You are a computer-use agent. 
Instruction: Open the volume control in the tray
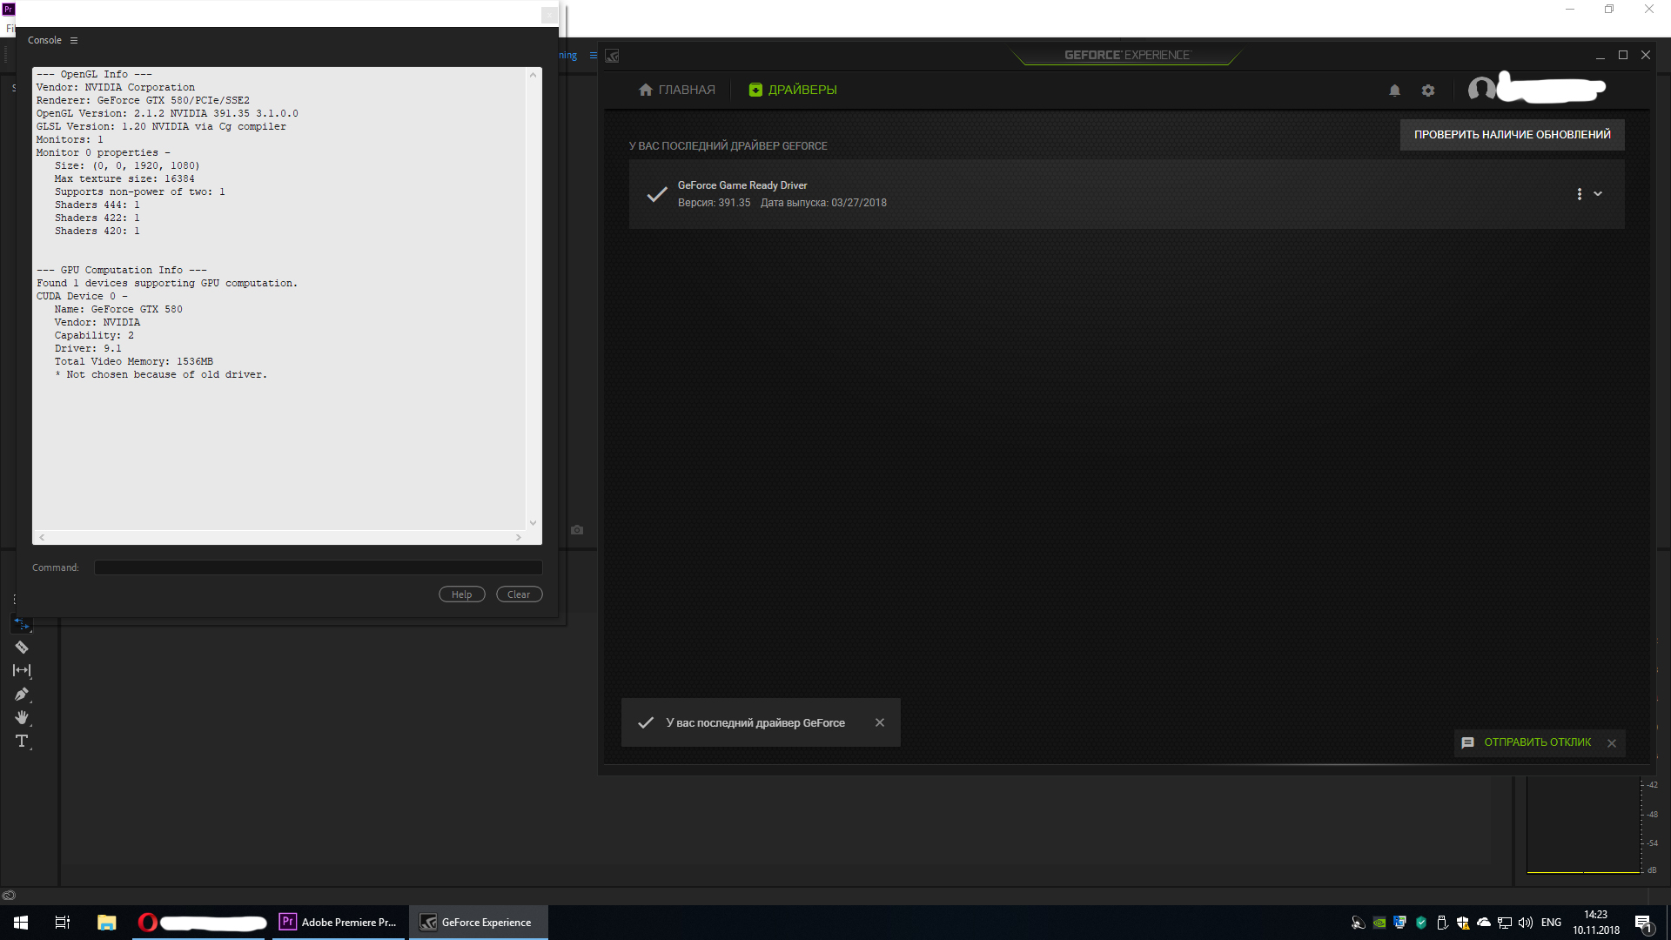tap(1526, 923)
